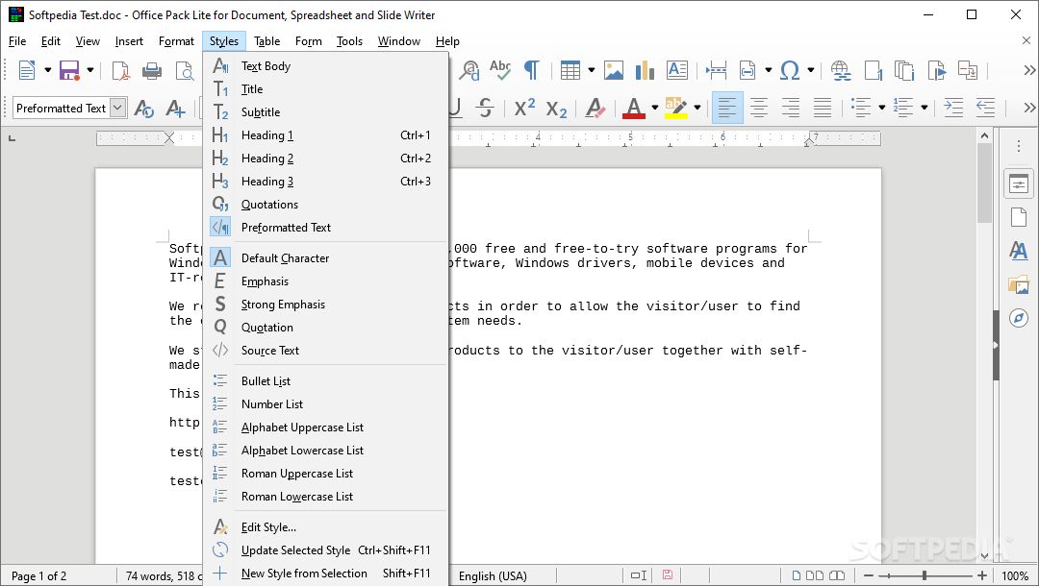Choose Heading 1 from Styles menu
The height and width of the screenshot is (586, 1039).
point(326,134)
